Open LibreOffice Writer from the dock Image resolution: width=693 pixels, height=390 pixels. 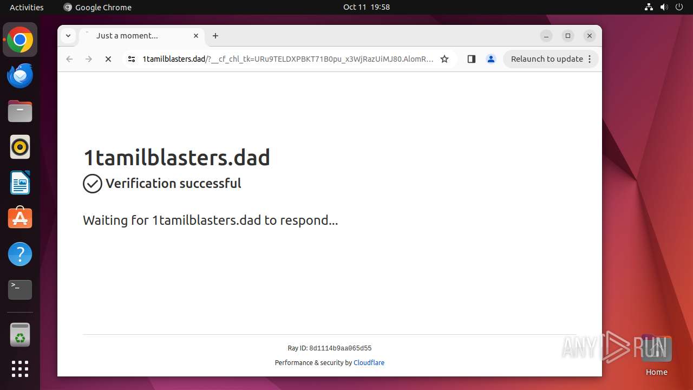pyautogui.click(x=20, y=183)
